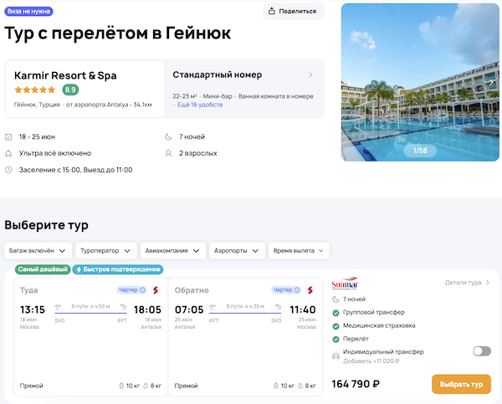
Task: Click the calendar icon next to 18 - 25 июн
Action: pyautogui.click(x=8, y=136)
